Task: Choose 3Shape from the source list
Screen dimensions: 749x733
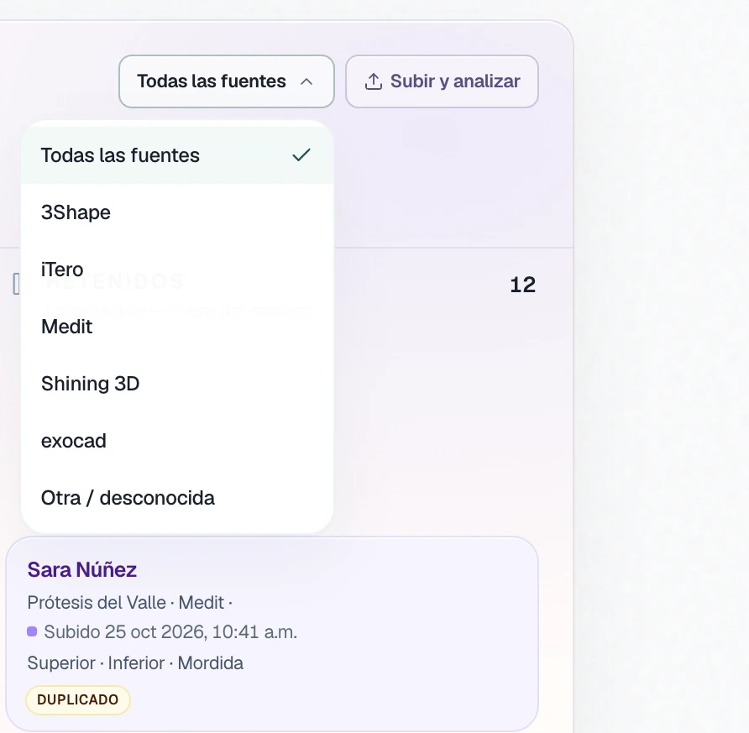Action: (x=177, y=212)
